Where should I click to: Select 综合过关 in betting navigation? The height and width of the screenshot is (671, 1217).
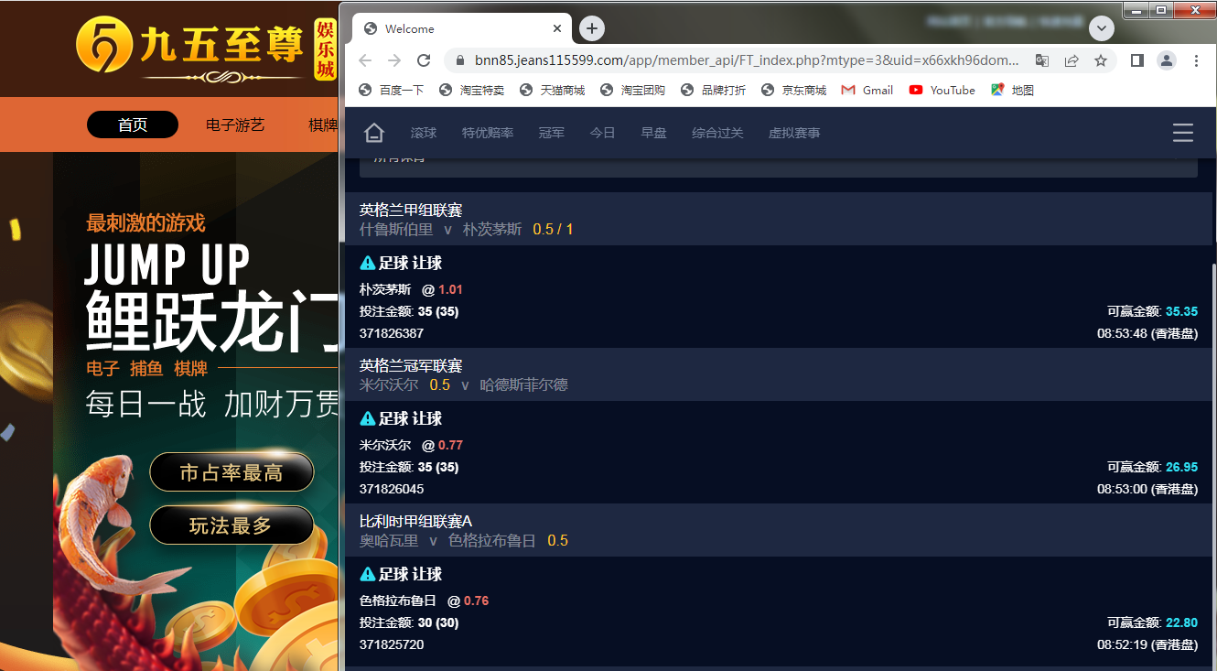717,133
